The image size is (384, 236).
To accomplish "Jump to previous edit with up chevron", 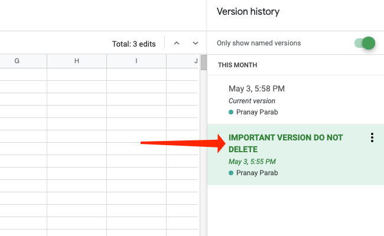I will tap(176, 43).
